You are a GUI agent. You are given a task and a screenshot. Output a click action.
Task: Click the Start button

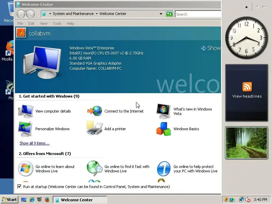(9, 200)
